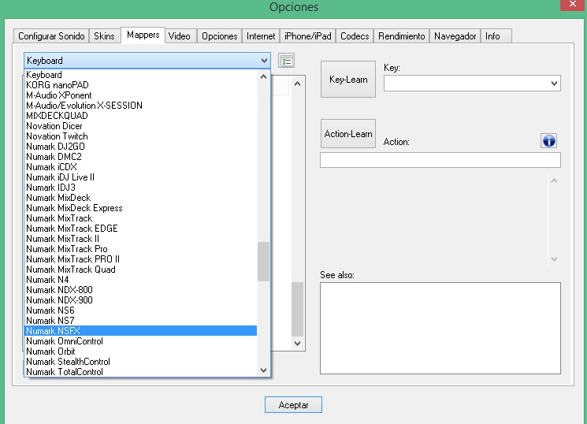Click the mapping list scrollbar thumb
The width and height of the screenshot is (587, 424).
(x=297, y=310)
